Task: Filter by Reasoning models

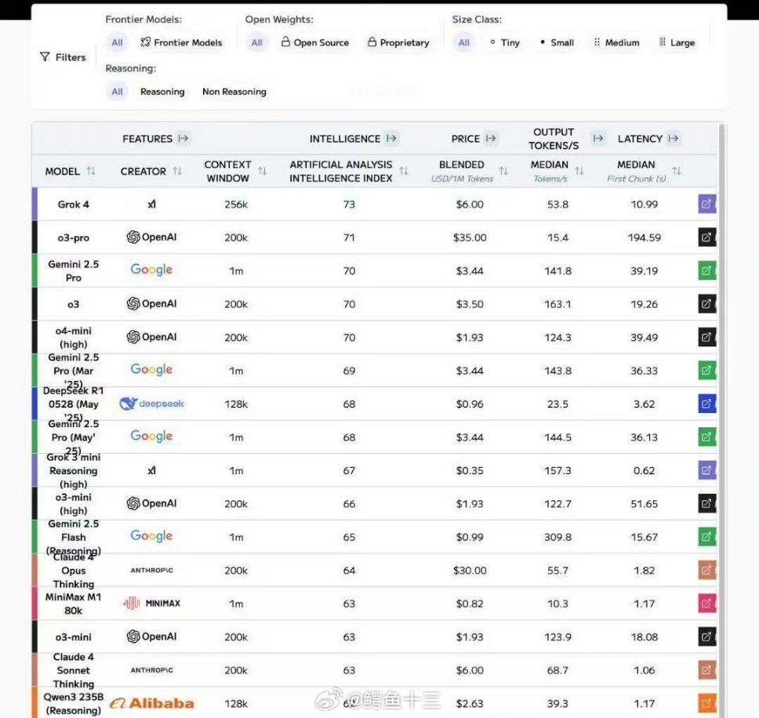Action: coord(162,92)
